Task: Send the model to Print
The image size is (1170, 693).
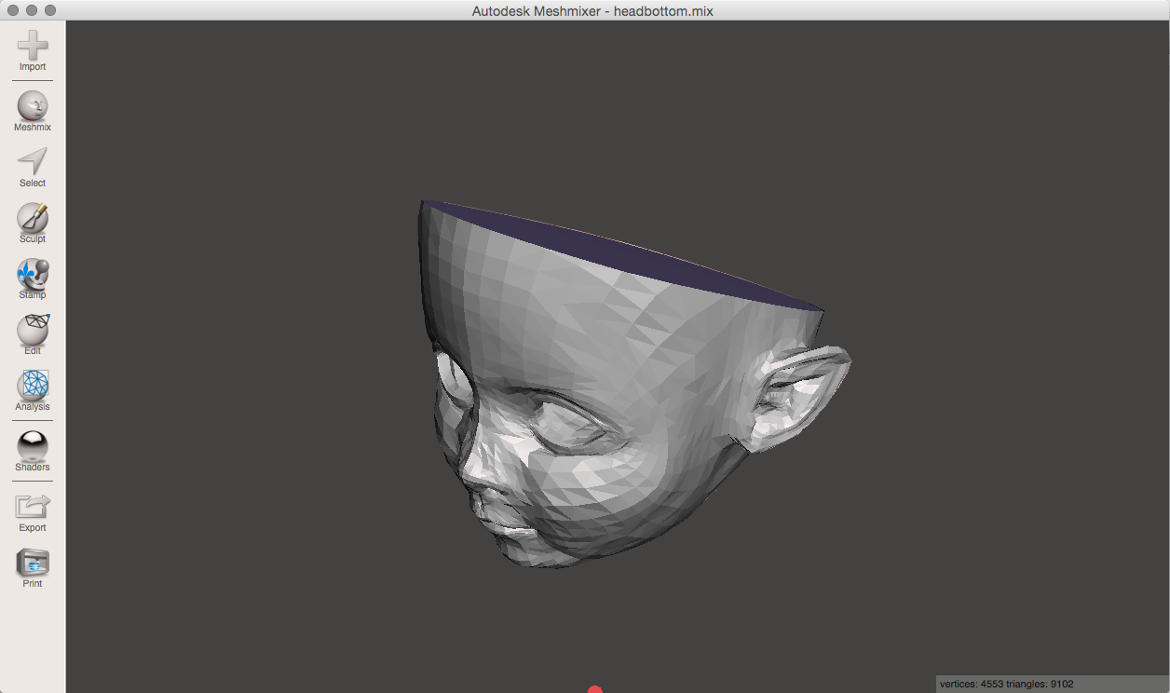Action: (x=33, y=568)
